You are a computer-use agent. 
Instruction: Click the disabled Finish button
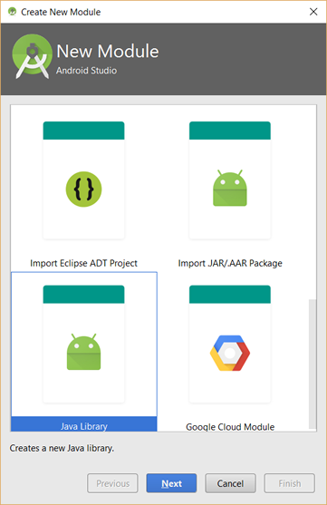(x=290, y=483)
